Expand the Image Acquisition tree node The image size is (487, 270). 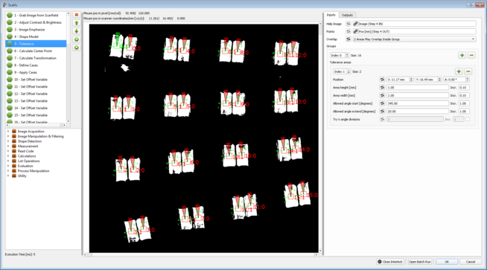(x=8, y=131)
